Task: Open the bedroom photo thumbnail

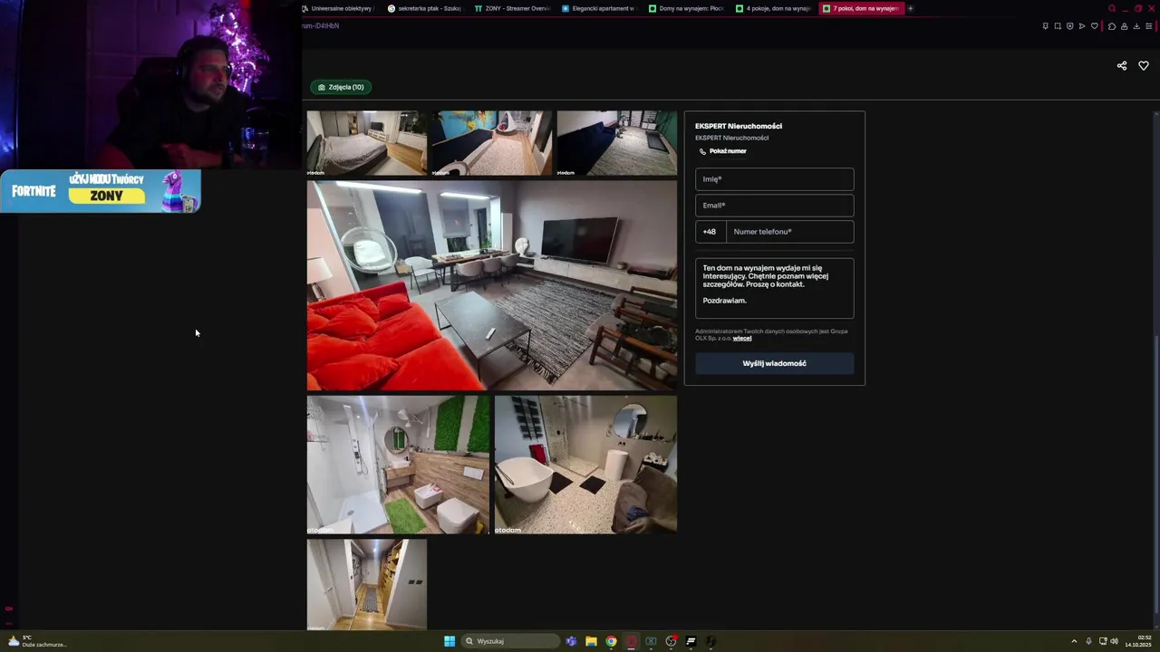Action: pos(366,143)
